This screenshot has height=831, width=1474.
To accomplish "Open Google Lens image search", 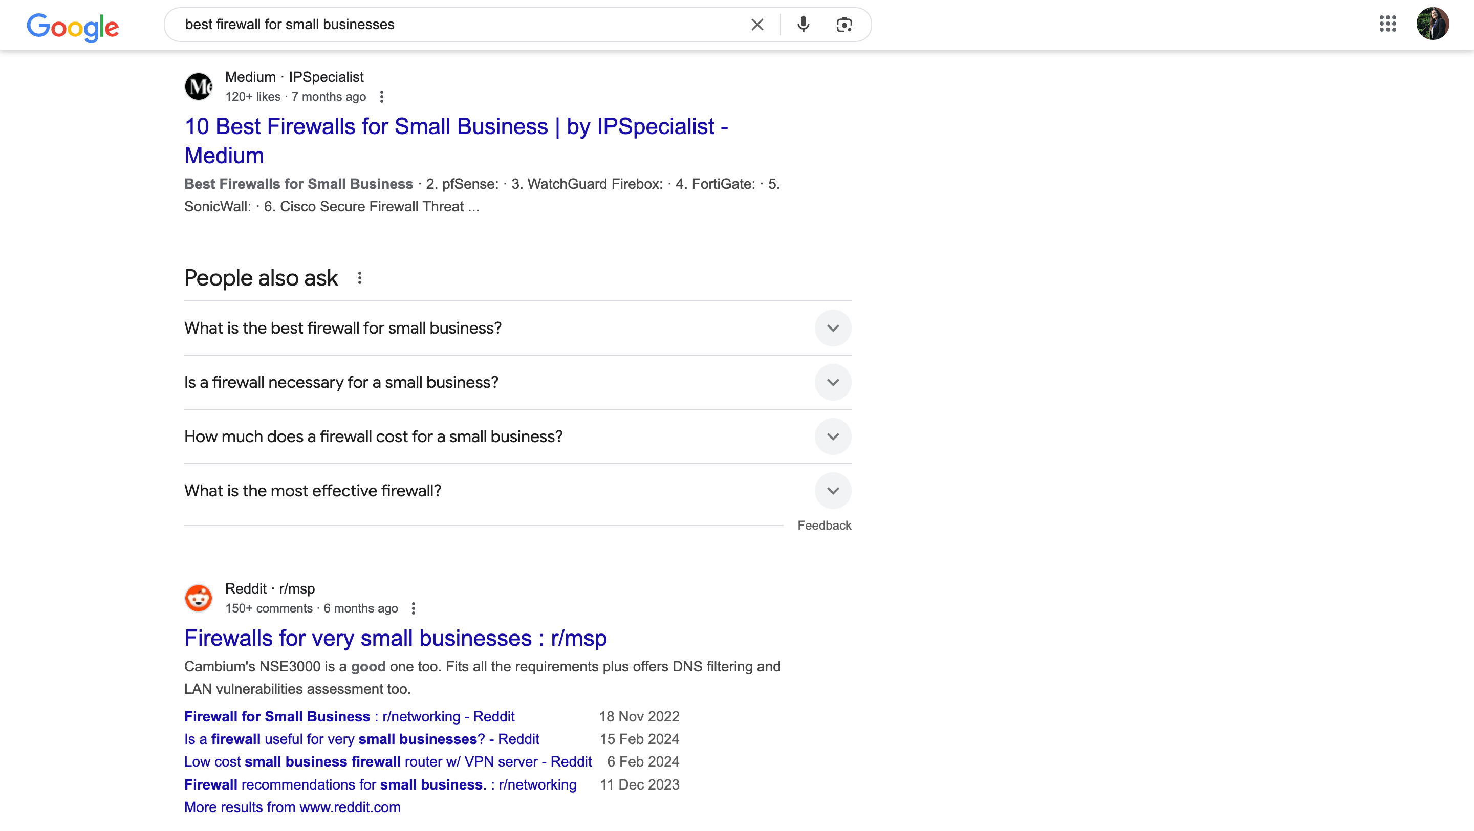I will [x=844, y=24].
